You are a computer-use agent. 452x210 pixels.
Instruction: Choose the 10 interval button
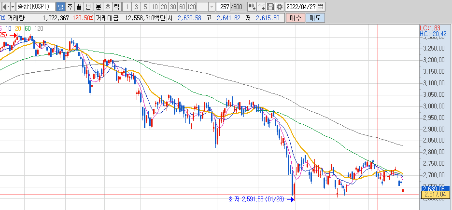155,6
